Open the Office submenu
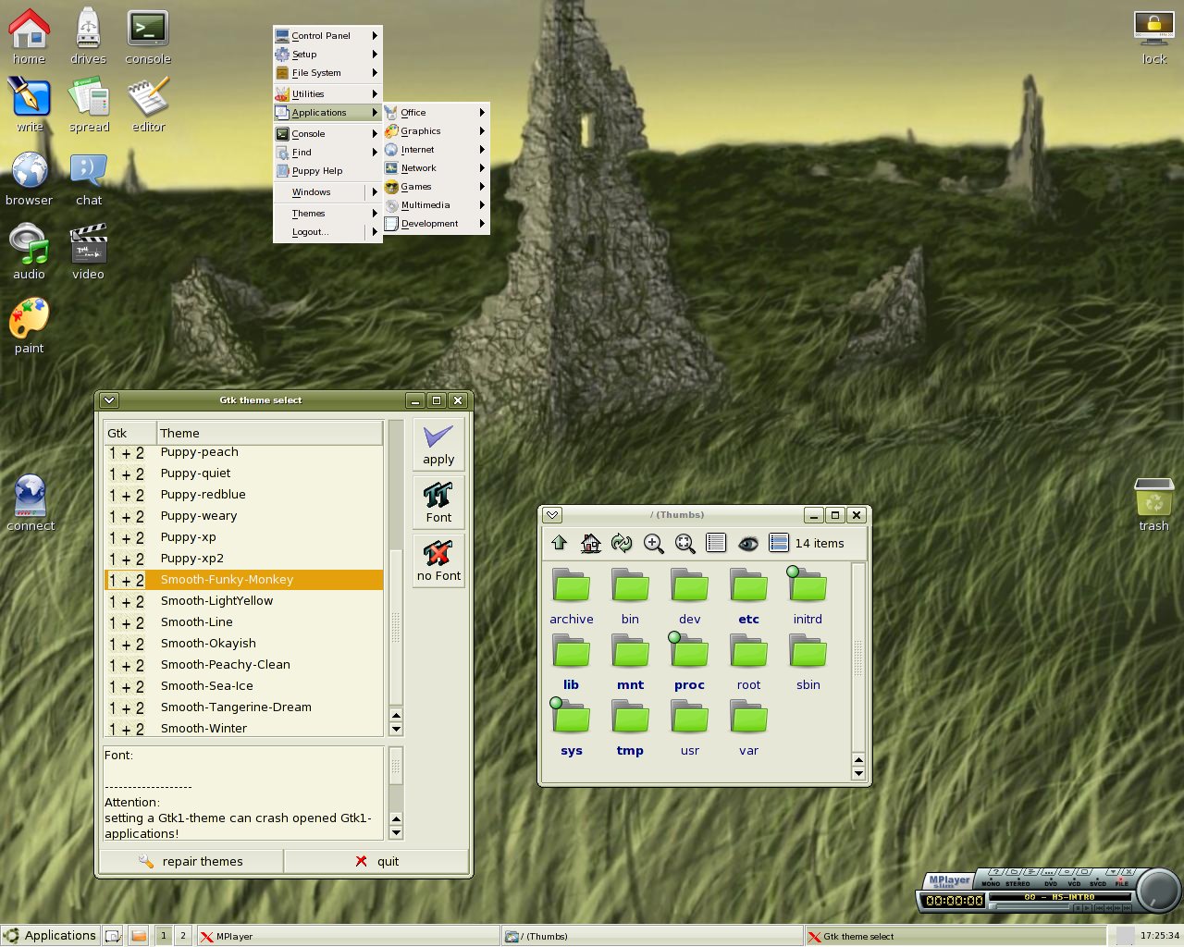This screenshot has height=947, width=1184. click(x=436, y=112)
